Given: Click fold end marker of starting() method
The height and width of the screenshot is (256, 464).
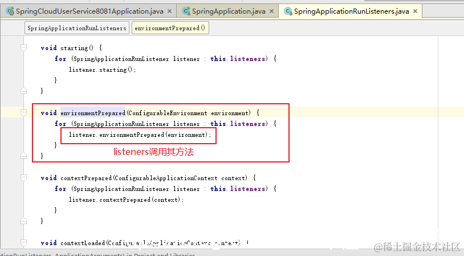Looking at the screenshot, I should point(24,91).
